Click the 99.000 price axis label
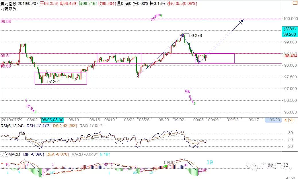The height and width of the screenshot is (179, 298). pyautogui.click(x=290, y=42)
